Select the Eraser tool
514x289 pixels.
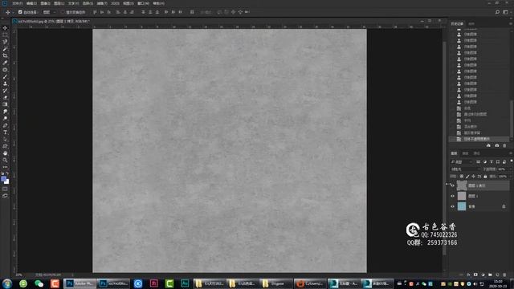[5, 97]
